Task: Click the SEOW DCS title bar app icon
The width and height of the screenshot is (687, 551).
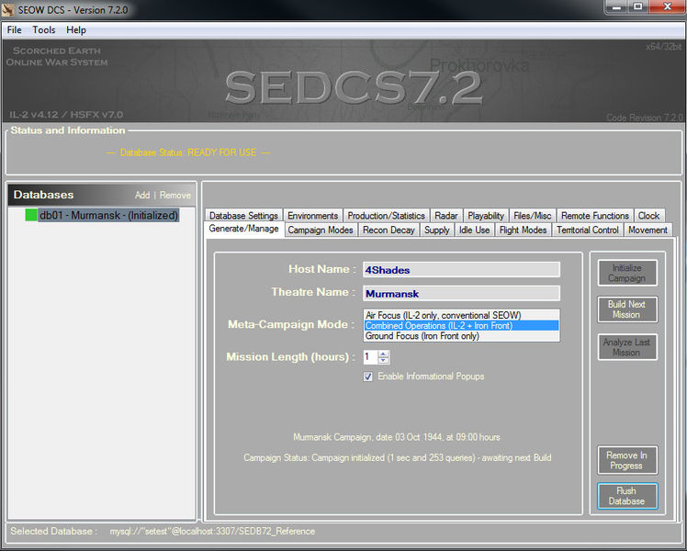Action: click(x=10, y=8)
